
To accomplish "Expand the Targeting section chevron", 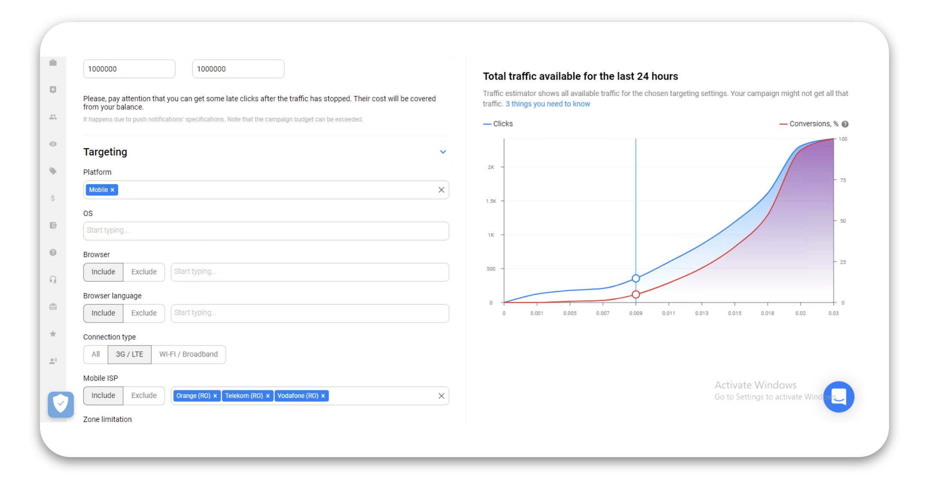I will (x=443, y=152).
